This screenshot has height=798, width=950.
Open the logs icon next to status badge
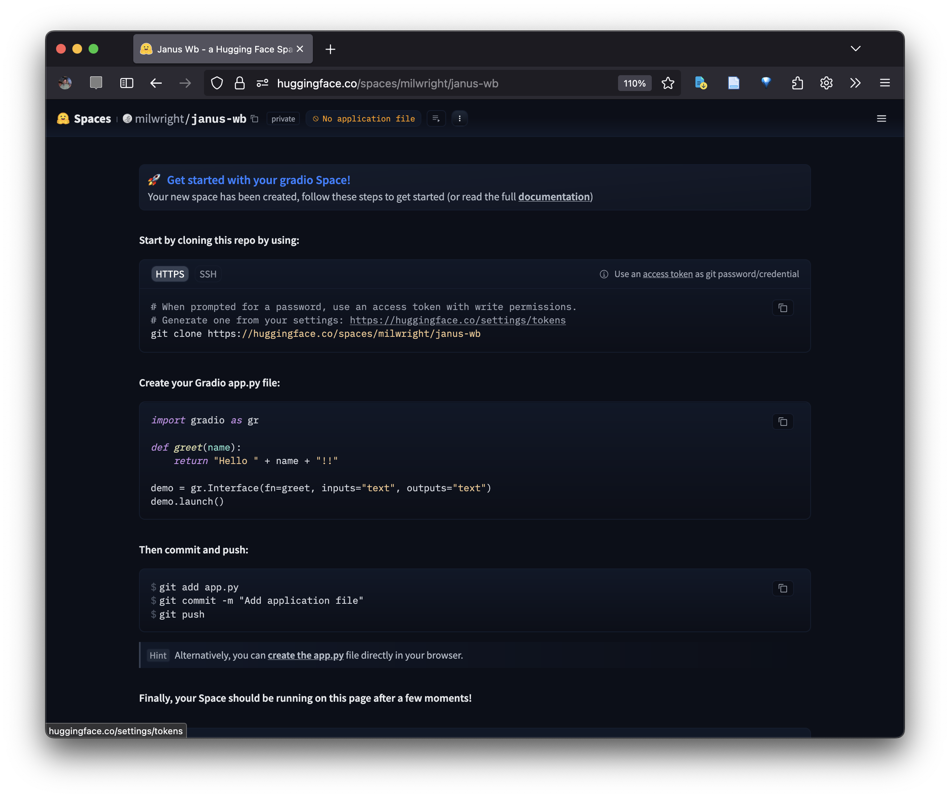click(436, 119)
